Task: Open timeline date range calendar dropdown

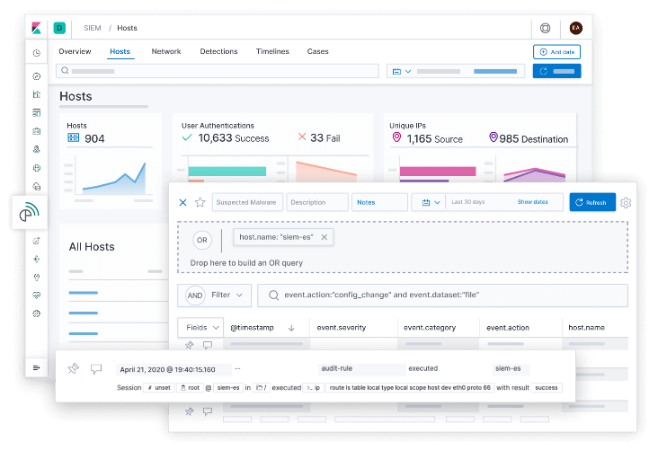Action: (428, 203)
